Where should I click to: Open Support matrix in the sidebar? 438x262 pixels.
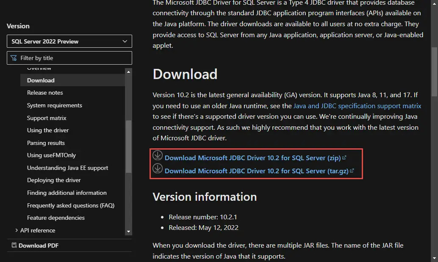tap(47, 118)
